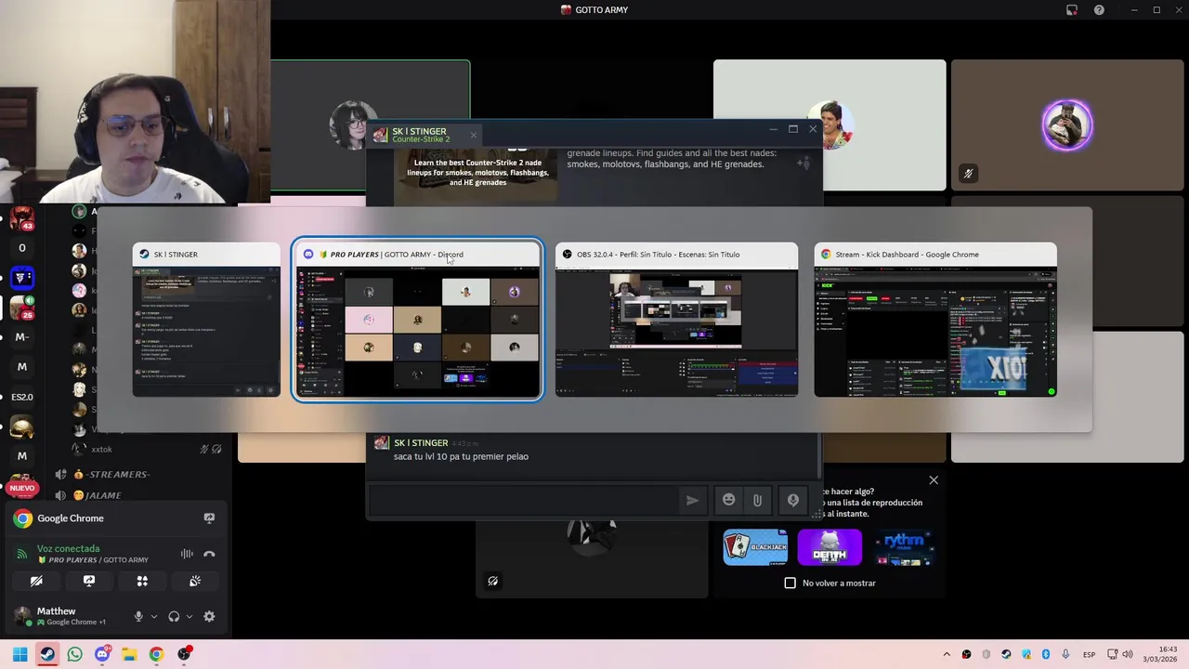
Task: Open Steam from the taskbar
Action: point(46,654)
